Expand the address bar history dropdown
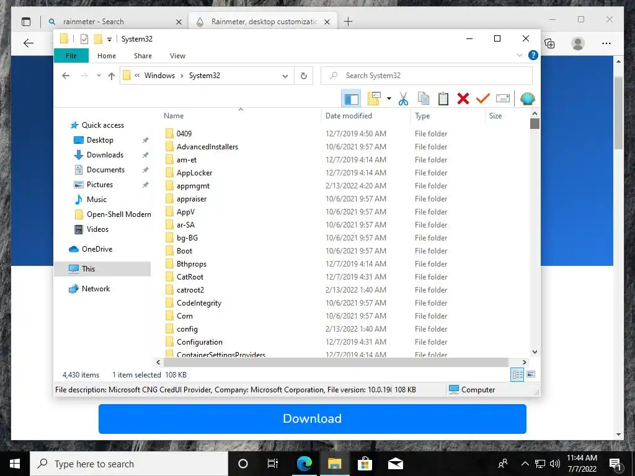This screenshot has height=476, width=635. point(285,76)
